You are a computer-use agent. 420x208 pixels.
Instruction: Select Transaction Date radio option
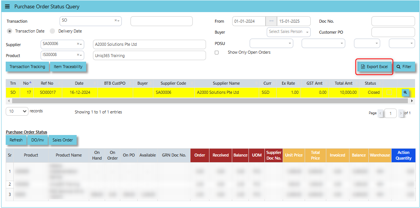10,31
